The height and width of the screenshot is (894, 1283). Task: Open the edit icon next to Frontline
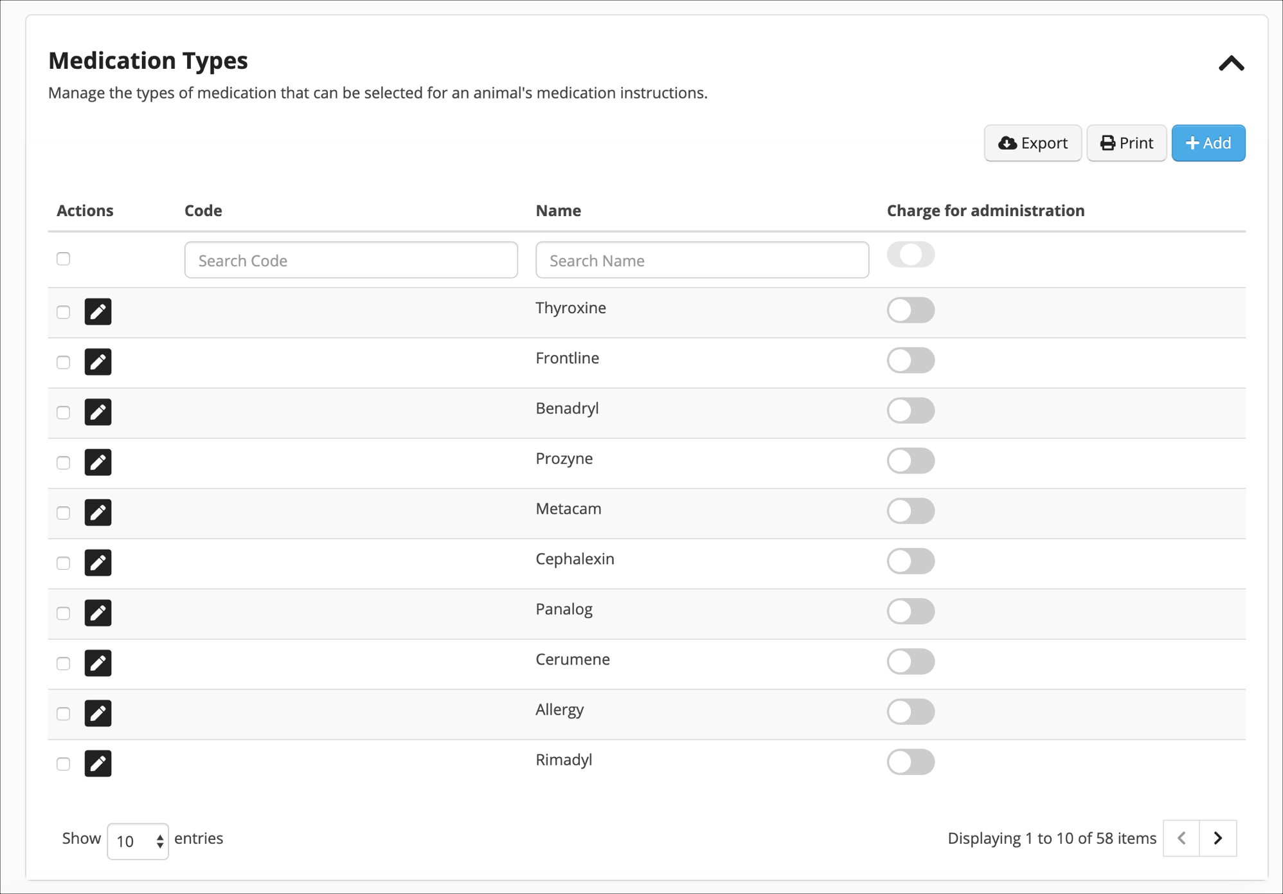pyautogui.click(x=98, y=361)
